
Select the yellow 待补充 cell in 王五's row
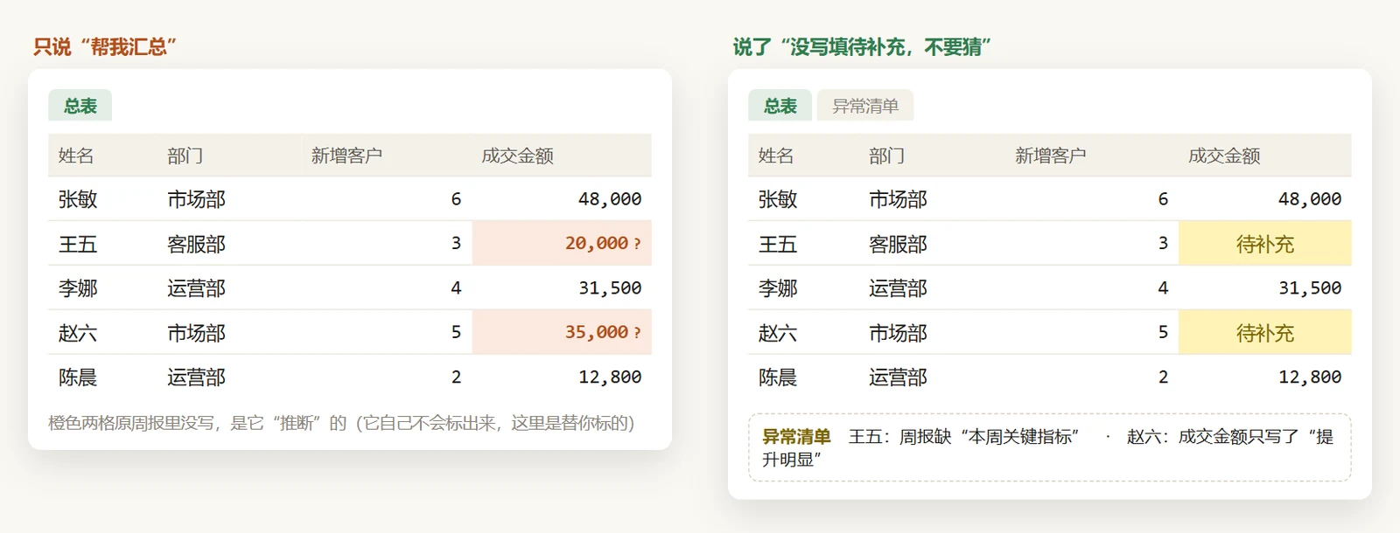[x=1264, y=243]
